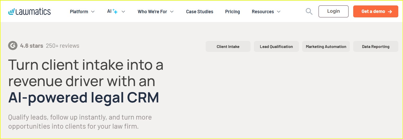Click the Lawmatics logo icon

(11, 11)
